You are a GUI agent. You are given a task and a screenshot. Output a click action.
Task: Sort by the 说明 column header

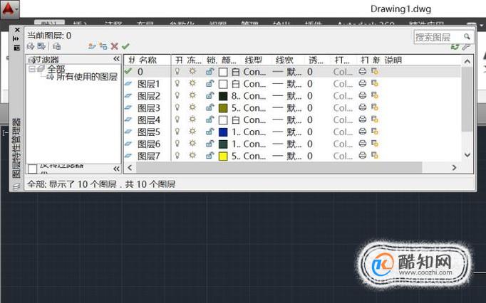(393, 60)
